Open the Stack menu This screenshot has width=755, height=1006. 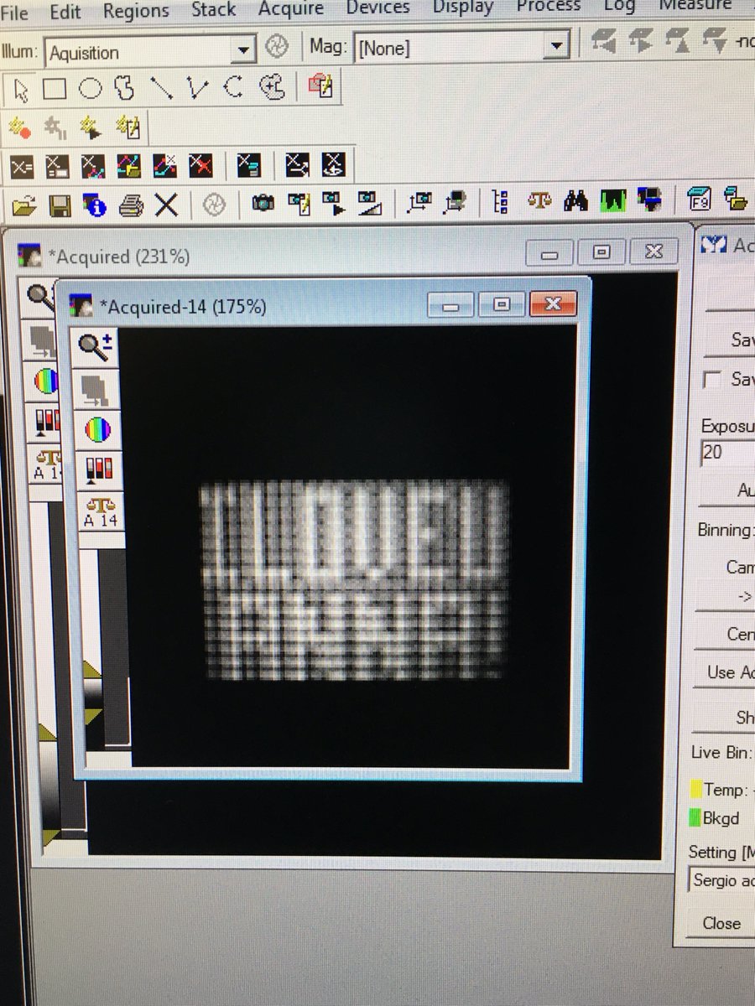point(214,10)
